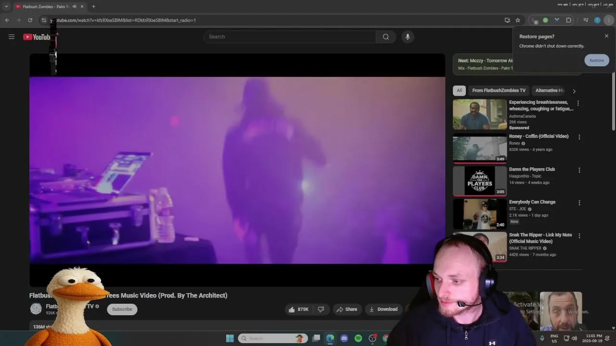Viewport: 616px width, 346px height.
Task: Open the Next: Mozzy mix playlist panel
Action: pos(483,64)
